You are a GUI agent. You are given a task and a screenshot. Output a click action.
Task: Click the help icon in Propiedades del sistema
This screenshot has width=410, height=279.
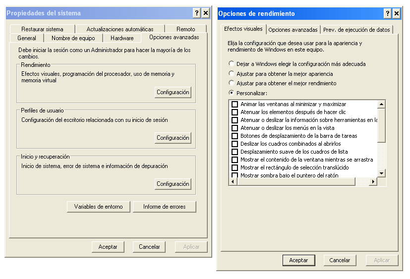196,13
